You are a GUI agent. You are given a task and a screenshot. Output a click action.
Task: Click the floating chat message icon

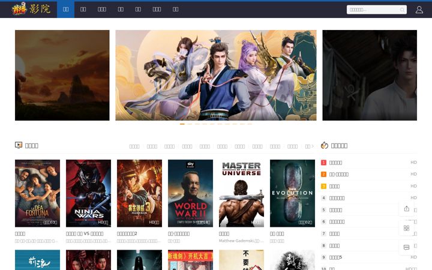pos(407,247)
